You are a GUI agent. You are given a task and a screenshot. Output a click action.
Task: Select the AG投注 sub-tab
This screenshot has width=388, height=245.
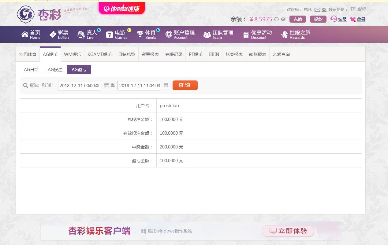tap(55, 70)
